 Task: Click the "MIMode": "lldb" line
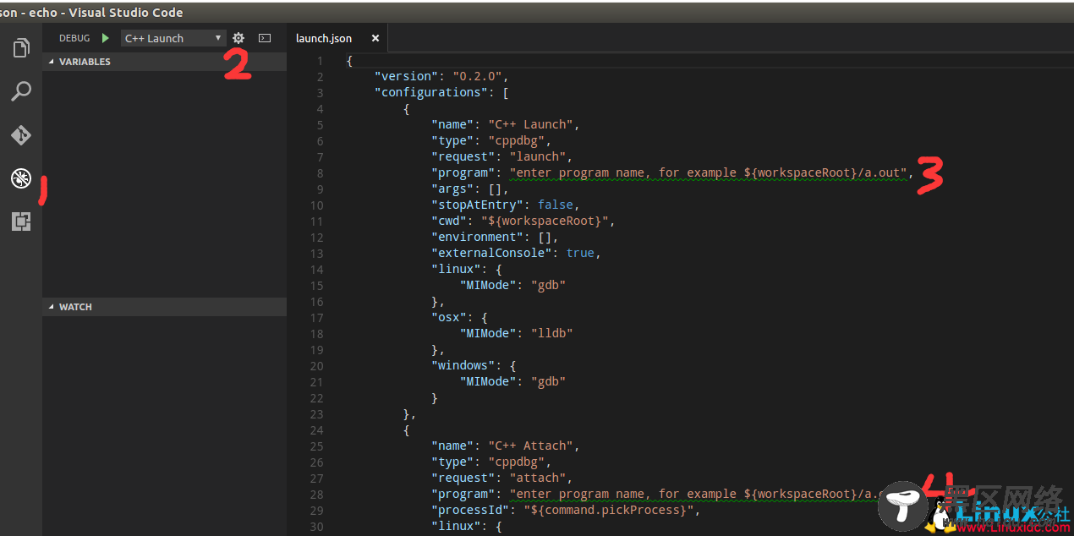coord(516,333)
